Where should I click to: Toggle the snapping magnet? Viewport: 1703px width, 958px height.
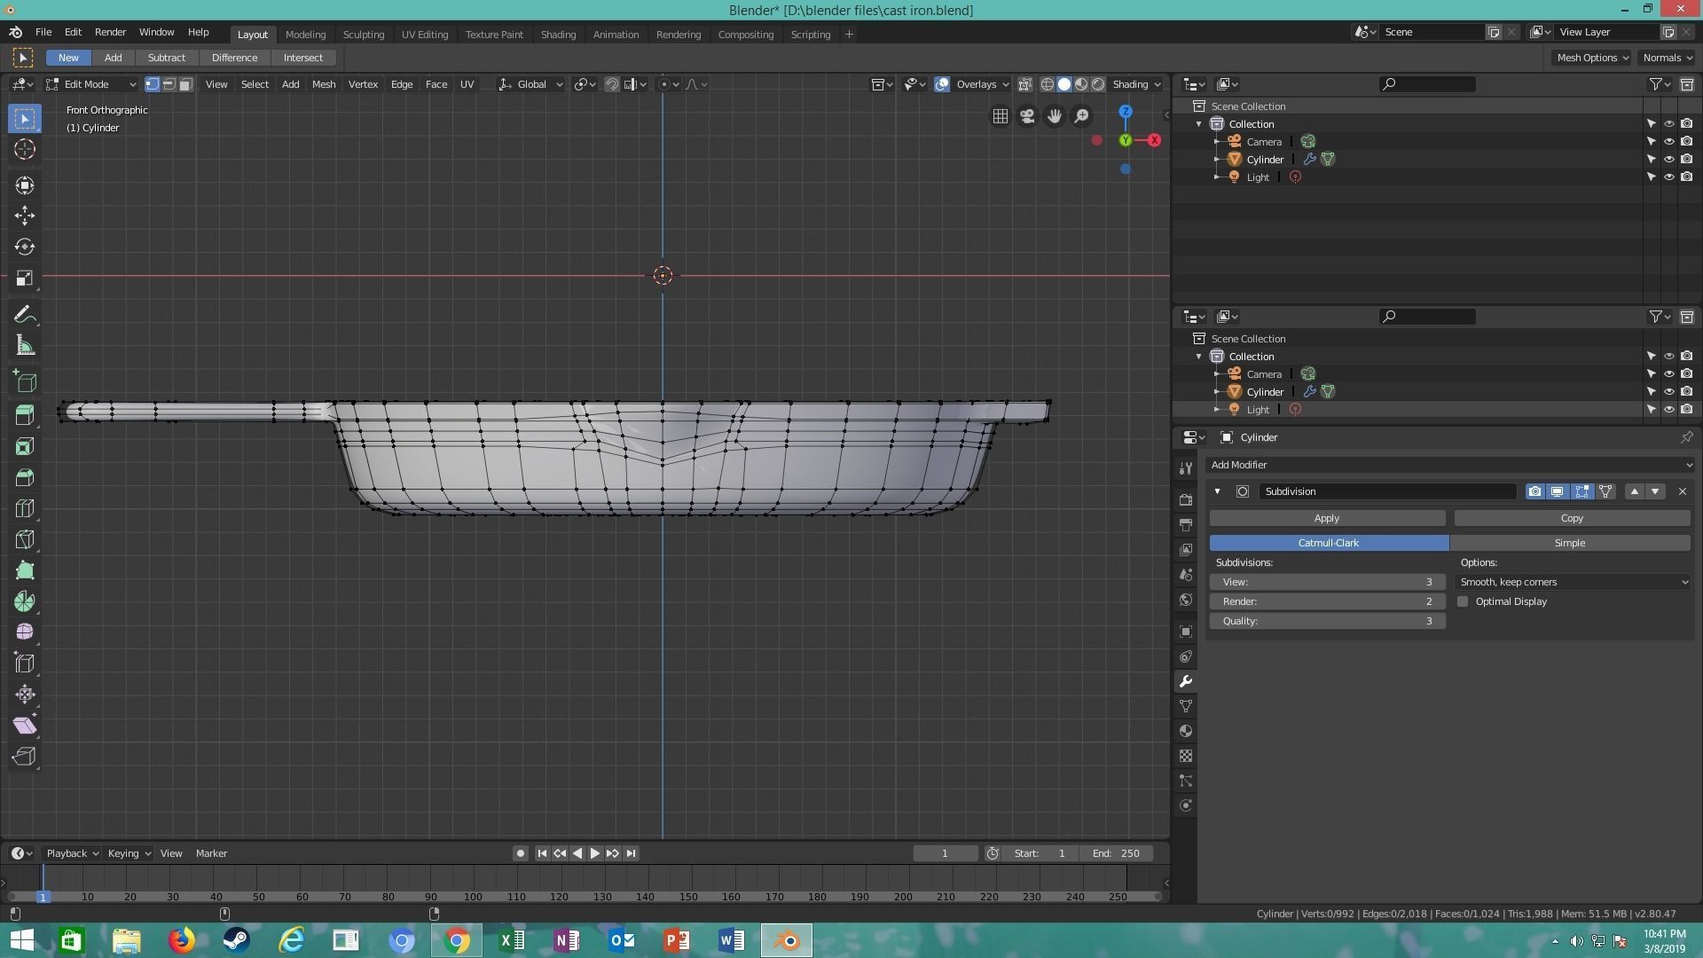point(612,84)
